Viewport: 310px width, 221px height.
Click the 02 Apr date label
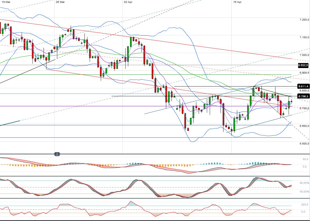point(128,2)
